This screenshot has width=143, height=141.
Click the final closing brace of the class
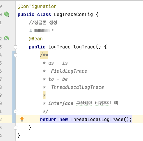pyautogui.click(x=19, y=135)
